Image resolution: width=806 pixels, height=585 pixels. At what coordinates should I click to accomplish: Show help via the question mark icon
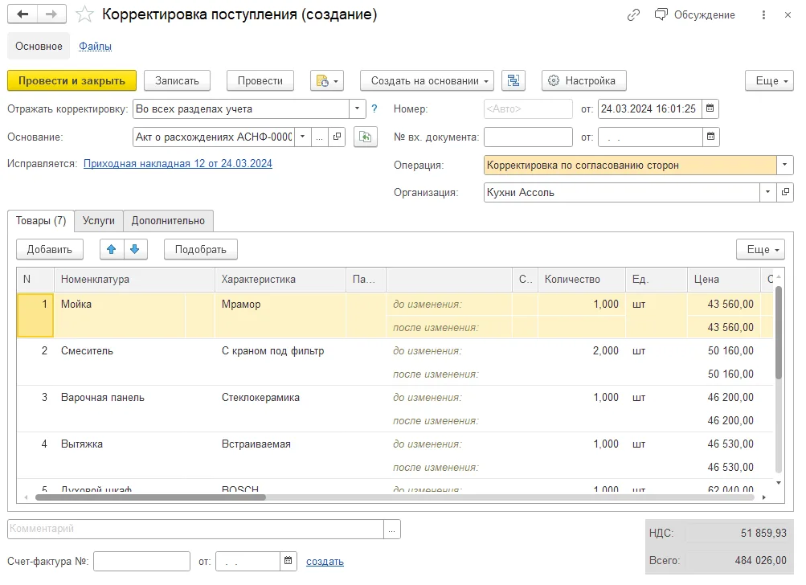(374, 108)
